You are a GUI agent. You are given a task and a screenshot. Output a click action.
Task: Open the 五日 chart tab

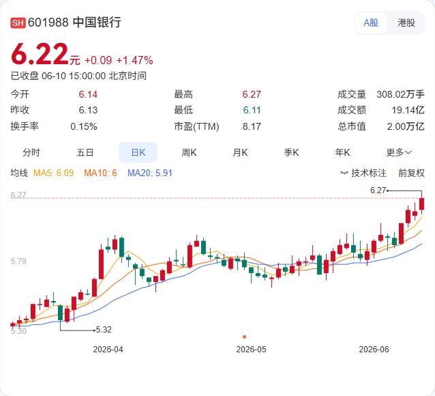pos(85,152)
